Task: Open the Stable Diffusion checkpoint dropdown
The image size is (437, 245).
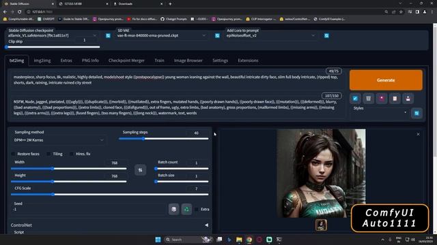Action: click(x=52, y=35)
